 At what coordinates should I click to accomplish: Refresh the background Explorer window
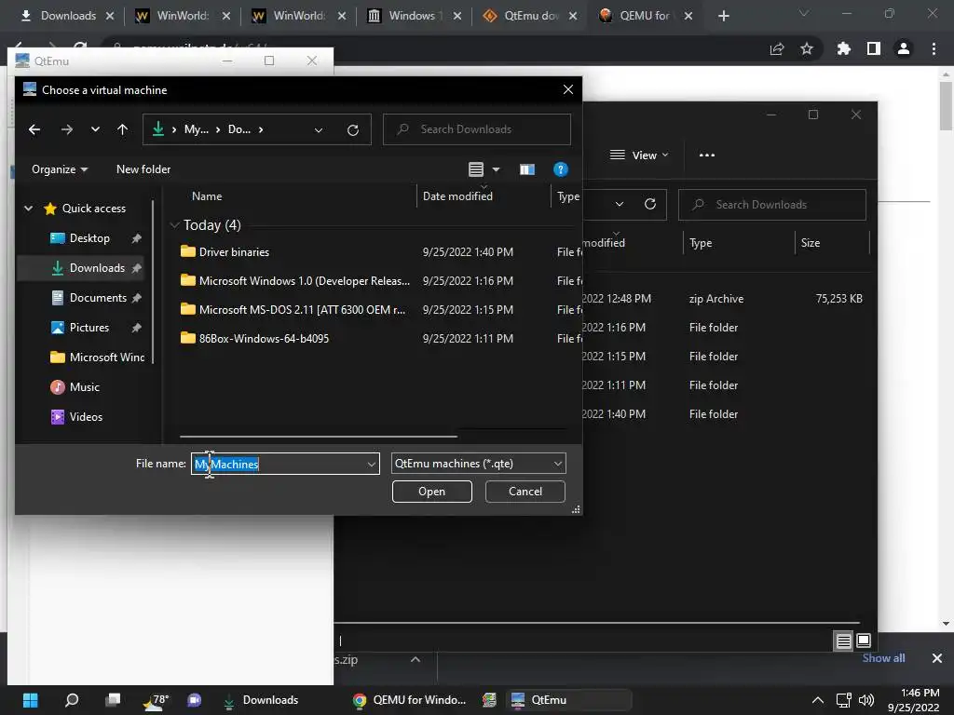[x=649, y=204]
